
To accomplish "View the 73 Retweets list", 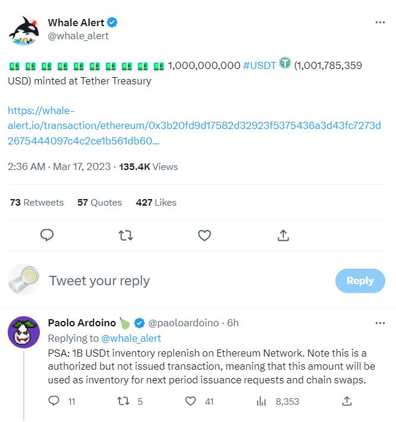I will (37, 202).
